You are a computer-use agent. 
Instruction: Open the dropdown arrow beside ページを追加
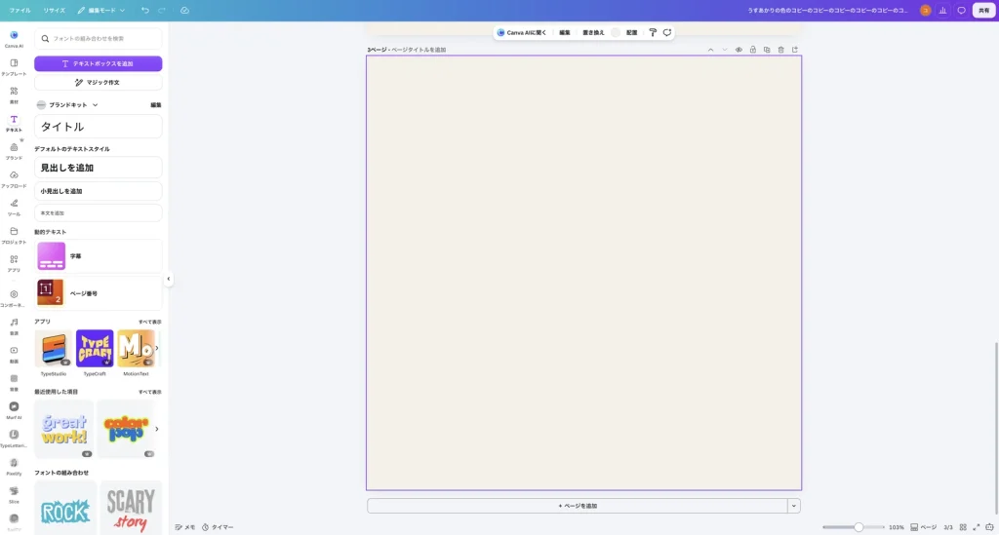pos(794,506)
